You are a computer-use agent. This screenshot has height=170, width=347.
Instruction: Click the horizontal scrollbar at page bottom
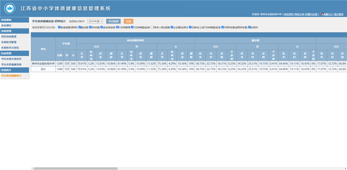[x=75, y=168]
